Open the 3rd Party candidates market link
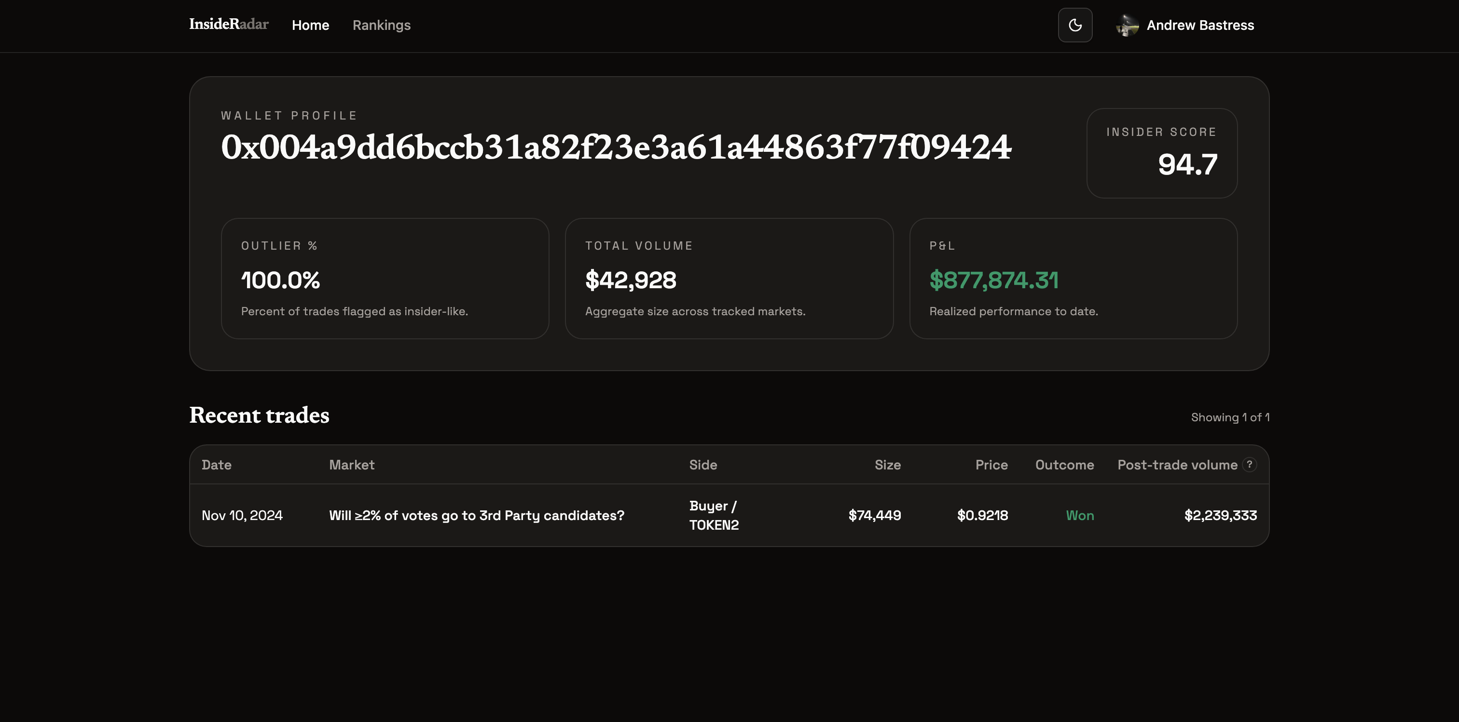 476,515
